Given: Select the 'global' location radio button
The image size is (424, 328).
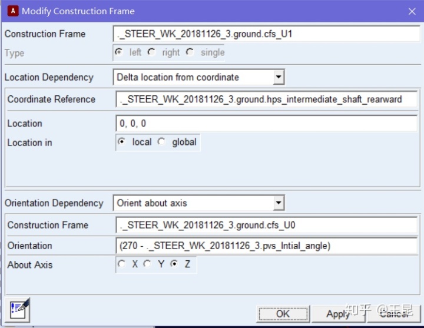Looking at the screenshot, I should click(161, 142).
